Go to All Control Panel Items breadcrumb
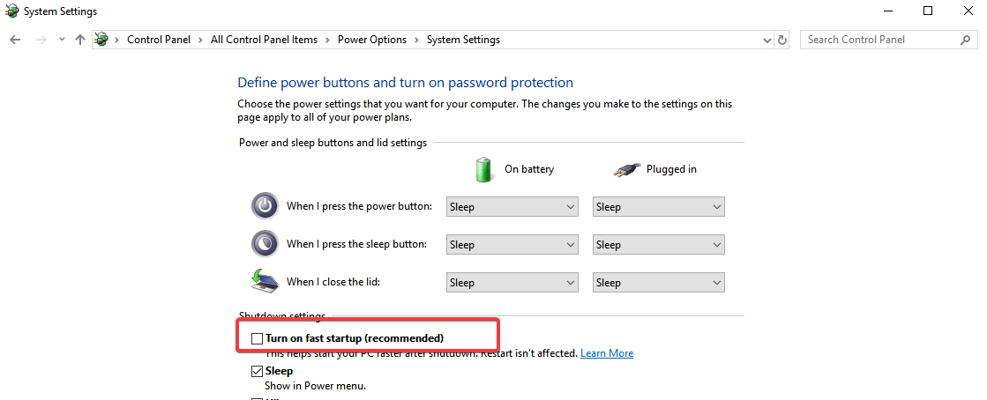This screenshot has height=400, width=987. point(264,40)
